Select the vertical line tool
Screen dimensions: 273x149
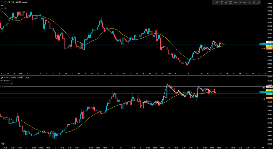[249, 3]
